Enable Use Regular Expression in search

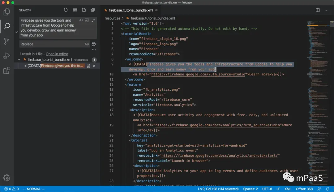[x=93, y=20]
